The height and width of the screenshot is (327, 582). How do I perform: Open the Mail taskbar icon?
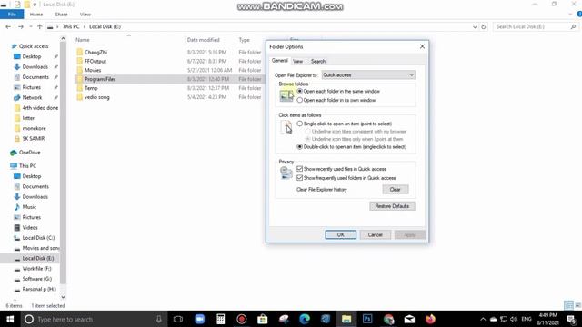click(x=409, y=319)
